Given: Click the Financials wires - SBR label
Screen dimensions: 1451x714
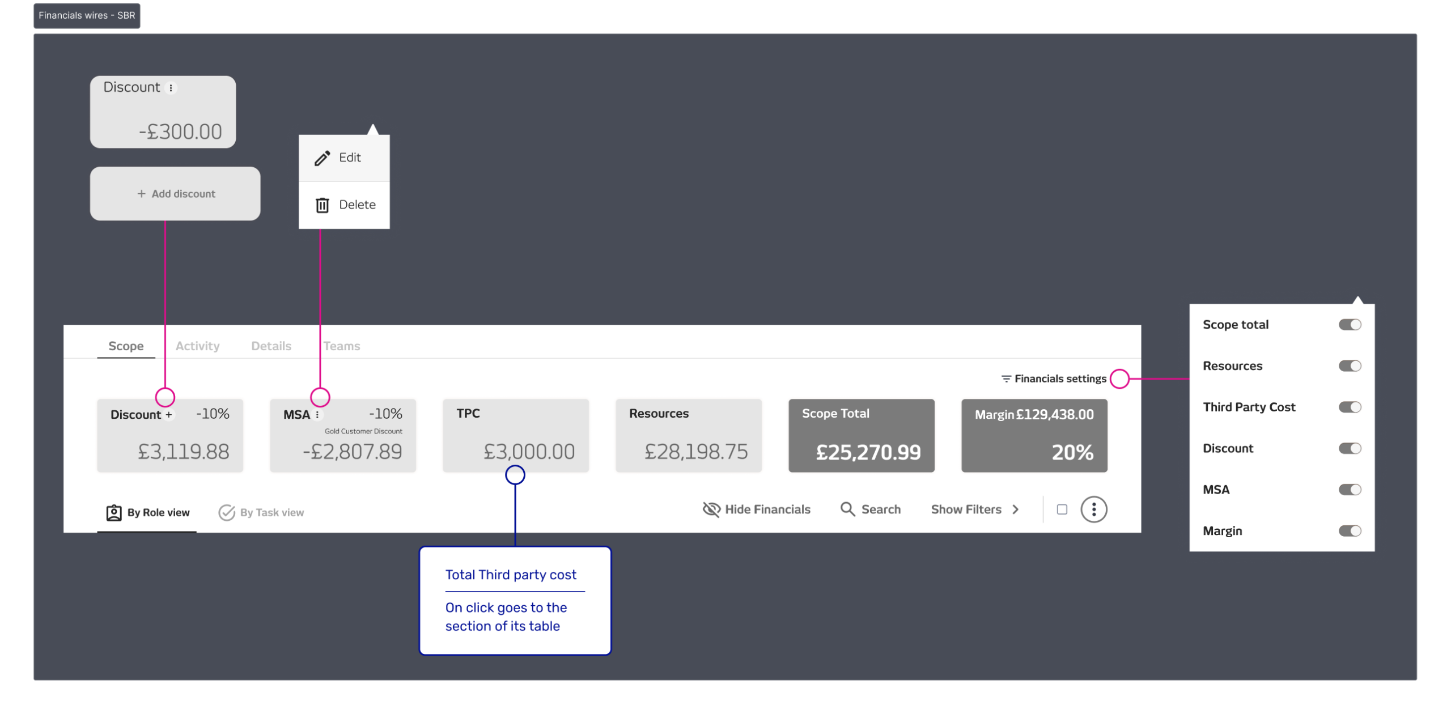Looking at the screenshot, I should coord(87,15).
